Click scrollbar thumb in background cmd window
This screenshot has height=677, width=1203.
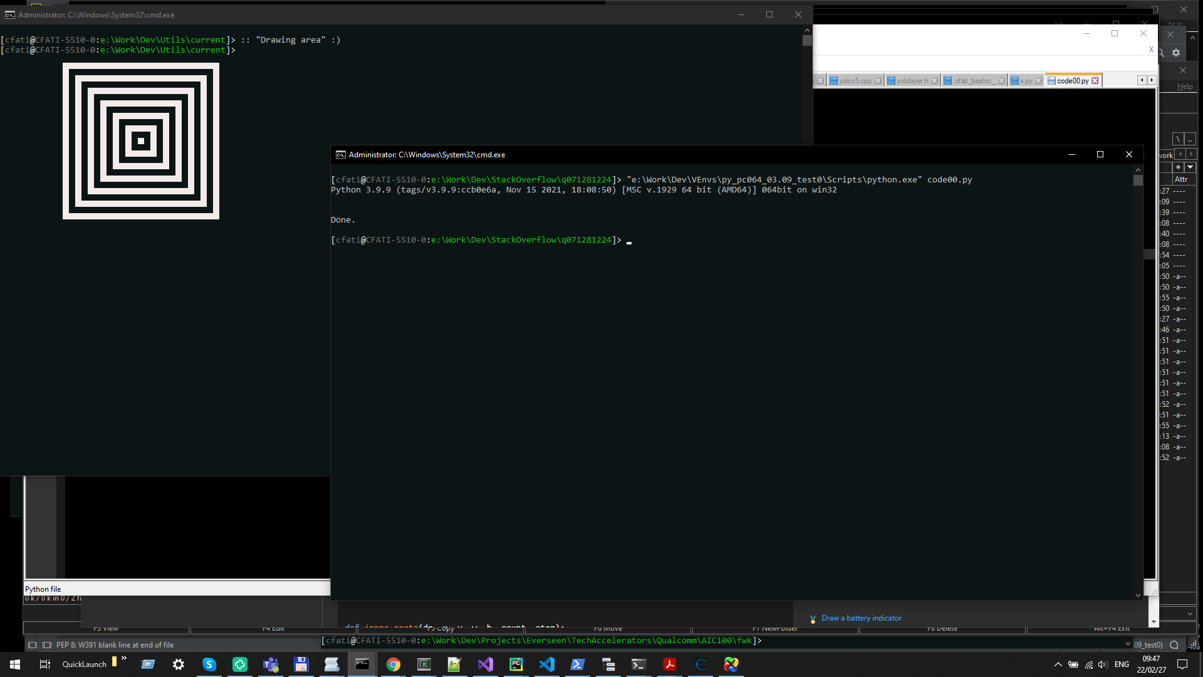(x=807, y=40)
